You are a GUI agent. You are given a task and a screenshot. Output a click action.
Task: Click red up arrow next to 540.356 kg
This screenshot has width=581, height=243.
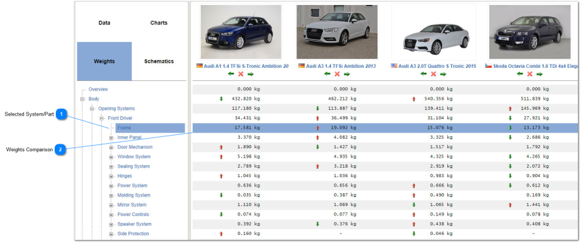414,99
